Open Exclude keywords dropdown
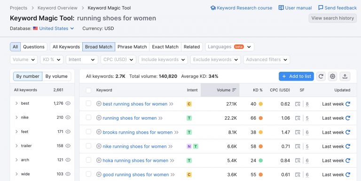 coord(215,60)
